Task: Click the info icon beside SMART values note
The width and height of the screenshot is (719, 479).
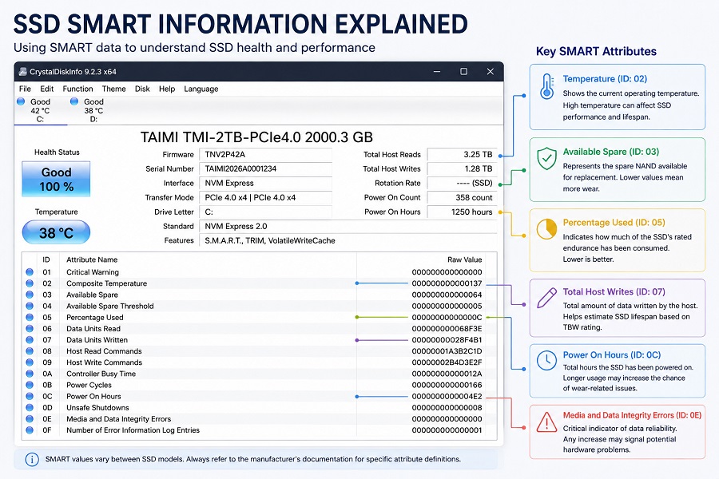Action: pos(32,459)
